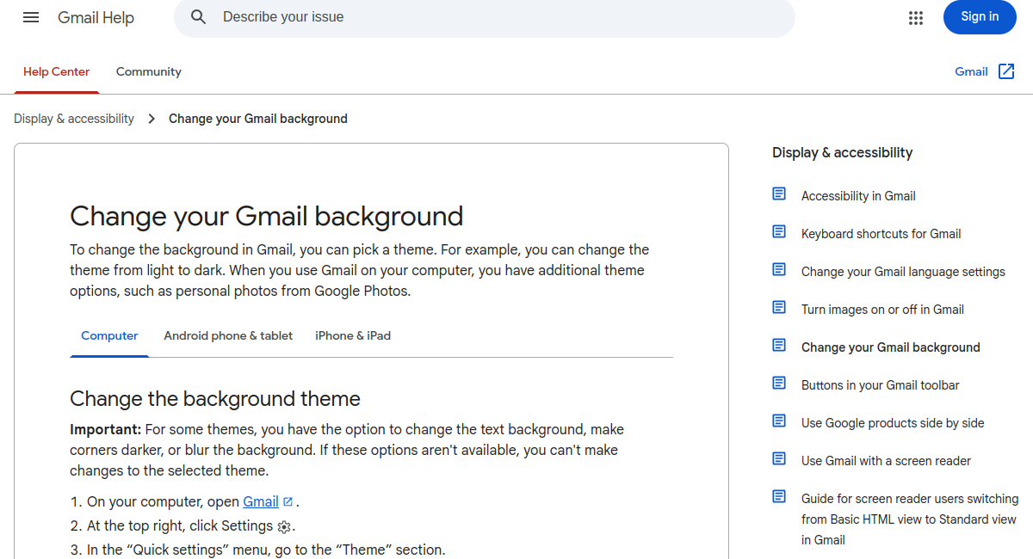Click the document icon beside Use Google products side by side
Viewport: 1033px width, 559px height.
(779, 421)
